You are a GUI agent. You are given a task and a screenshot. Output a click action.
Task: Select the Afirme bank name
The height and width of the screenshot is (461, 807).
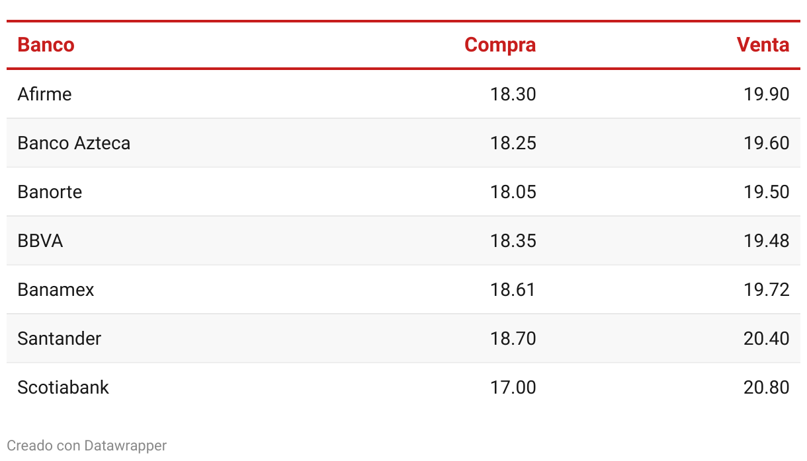pyautogui.click(x=44, y=94)
